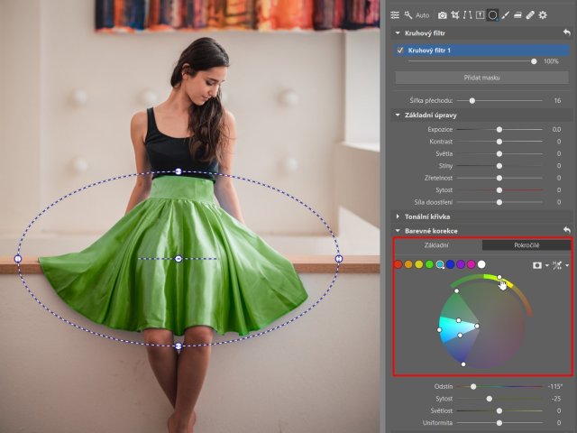The width and height of the screenshot is (577, 433).
Task: Select the red color swatch
Action: pos(398,264)
